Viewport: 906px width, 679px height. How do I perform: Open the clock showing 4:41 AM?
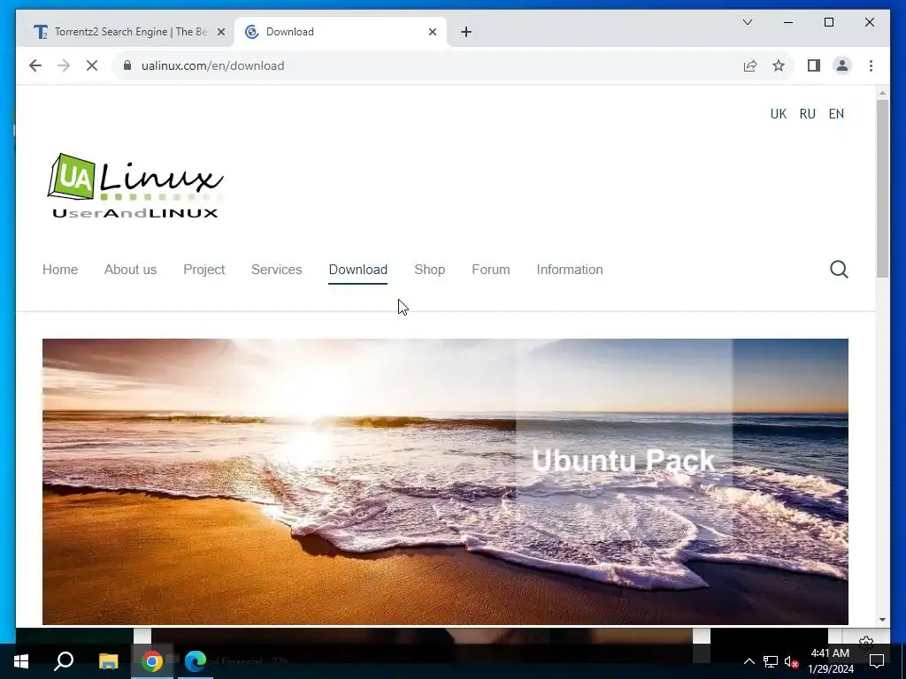[x=830, y=661]
